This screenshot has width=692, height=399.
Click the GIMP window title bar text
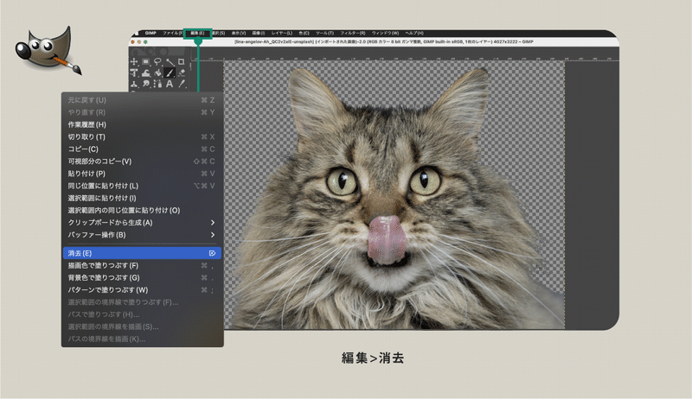[x=383, y=41]
